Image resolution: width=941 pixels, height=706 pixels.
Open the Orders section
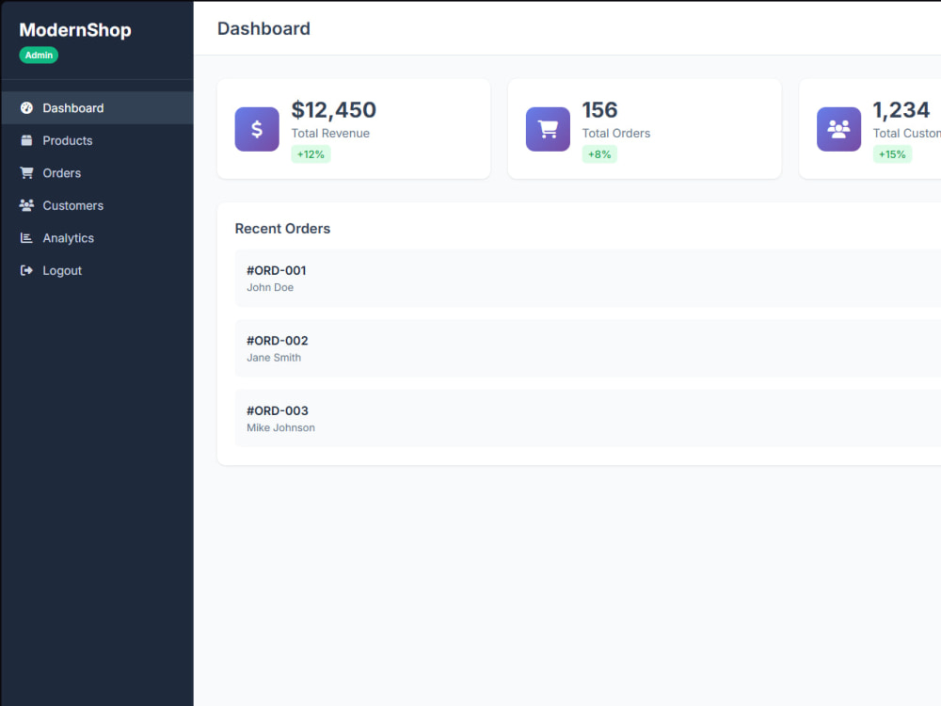97,173
